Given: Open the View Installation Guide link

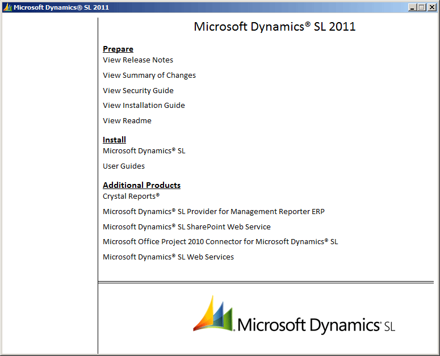Looking at the screenshot, I should pos(144,106).
